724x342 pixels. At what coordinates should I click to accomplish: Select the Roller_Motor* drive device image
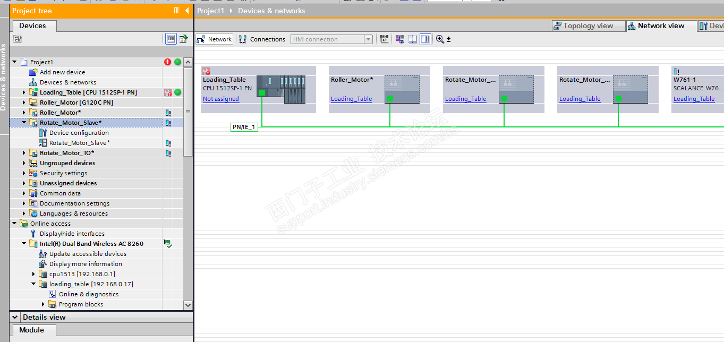tap(402, 89)
